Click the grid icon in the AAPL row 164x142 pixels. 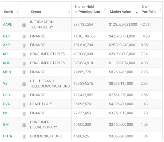[24, 25]
